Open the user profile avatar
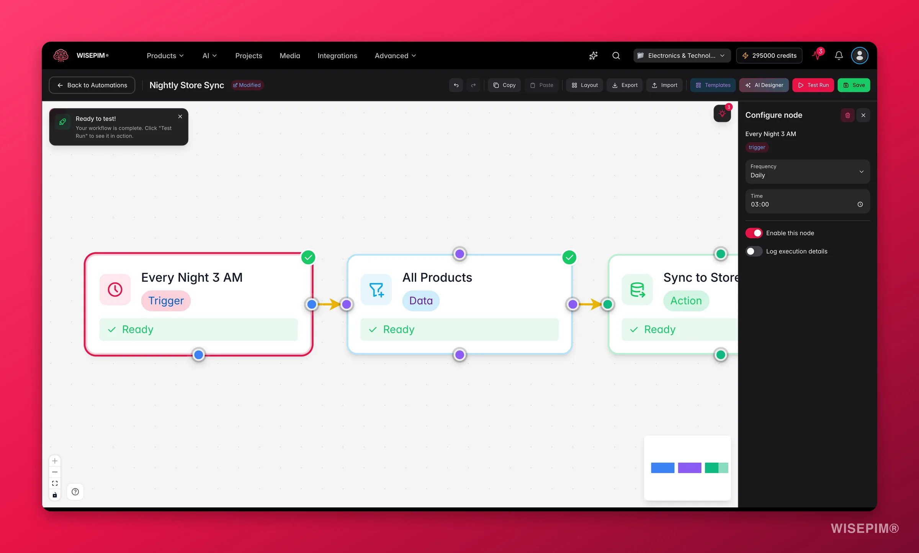Image resolution: width=919 pixels, height=553 pixels. point(859,55)
